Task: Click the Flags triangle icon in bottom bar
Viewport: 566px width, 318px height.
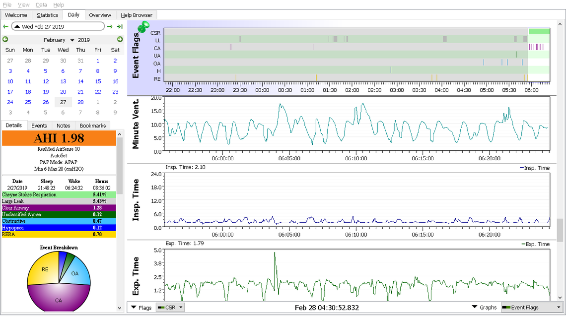Action: [x=134, y=308]
